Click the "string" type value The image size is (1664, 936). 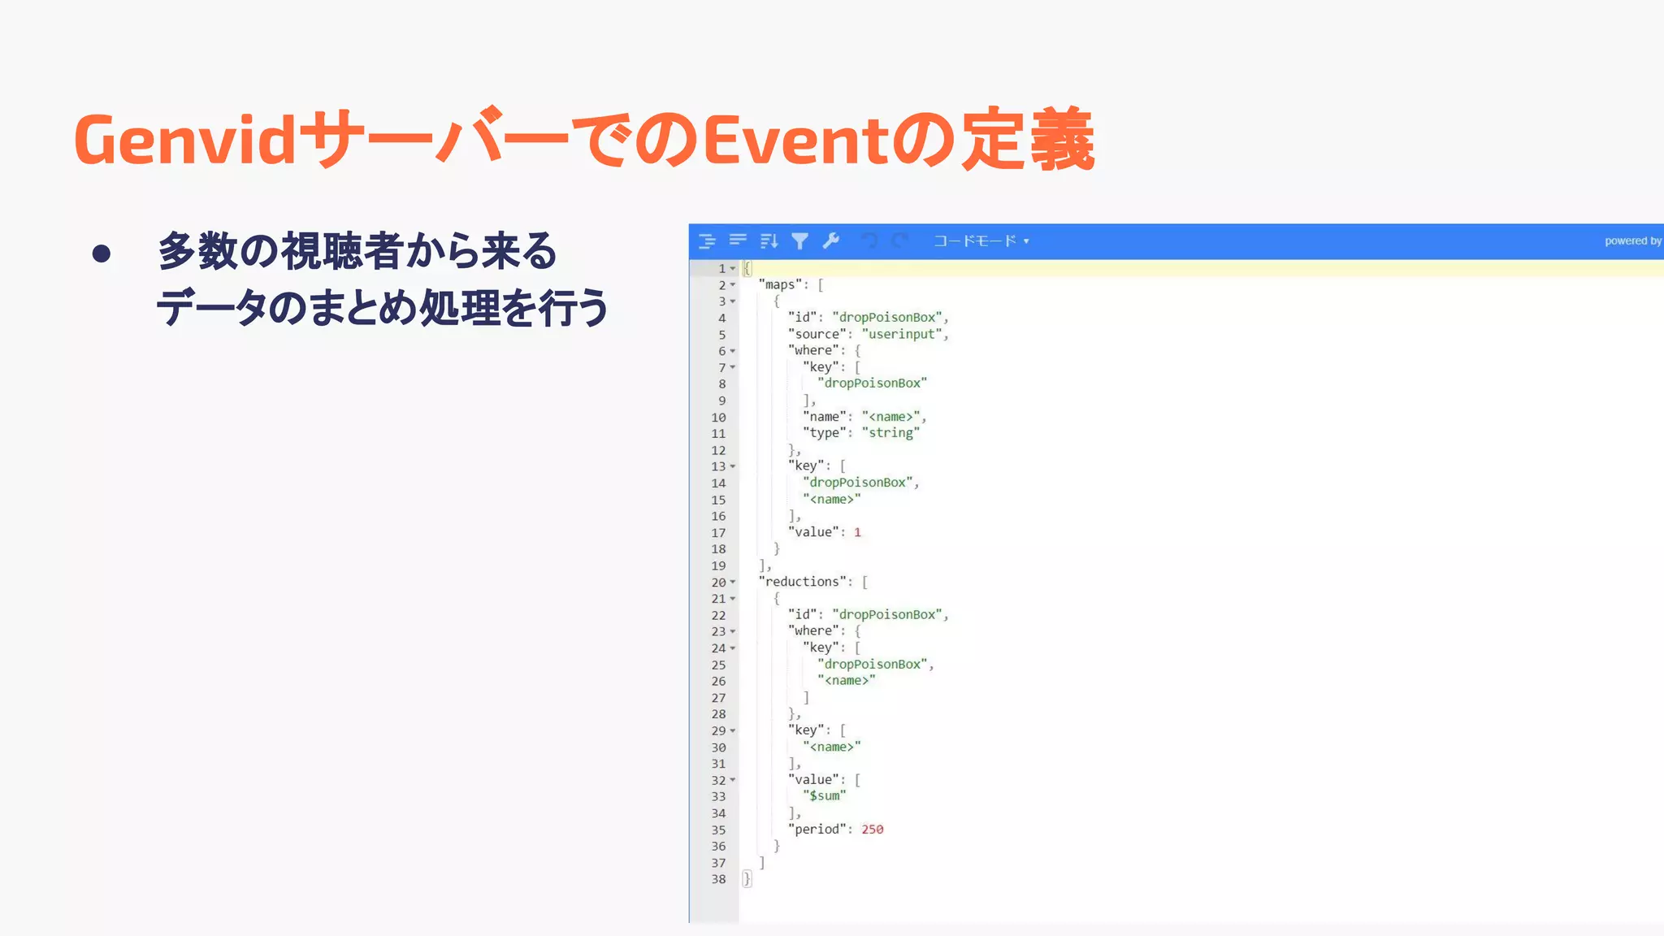click(x=890, y=433)
